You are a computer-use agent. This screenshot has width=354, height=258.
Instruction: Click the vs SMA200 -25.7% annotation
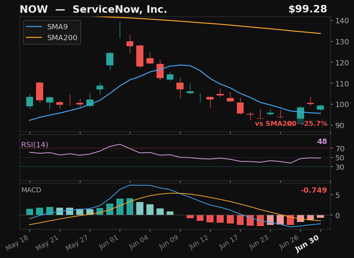coord(291,124)
